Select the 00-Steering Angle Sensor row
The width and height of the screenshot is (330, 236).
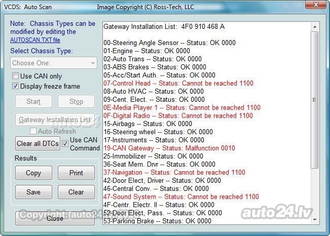169,43
